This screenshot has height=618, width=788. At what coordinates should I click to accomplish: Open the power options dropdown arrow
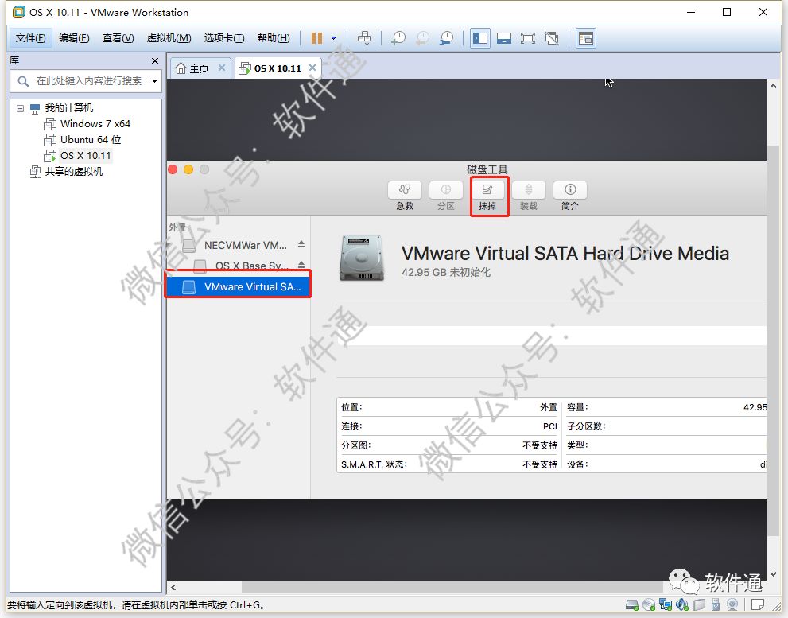click(333, 38)
